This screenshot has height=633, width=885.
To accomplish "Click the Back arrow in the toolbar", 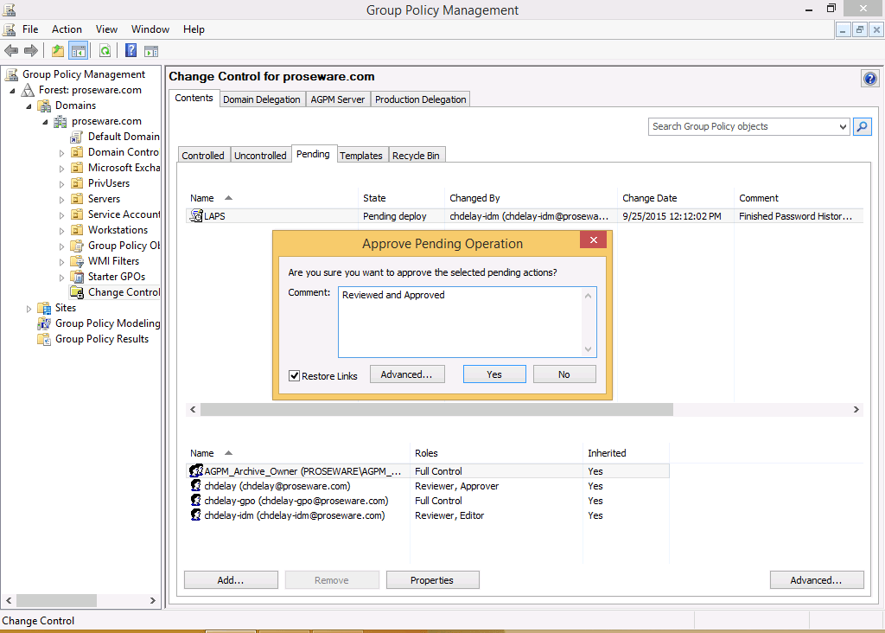I will [x=11, y=51].
